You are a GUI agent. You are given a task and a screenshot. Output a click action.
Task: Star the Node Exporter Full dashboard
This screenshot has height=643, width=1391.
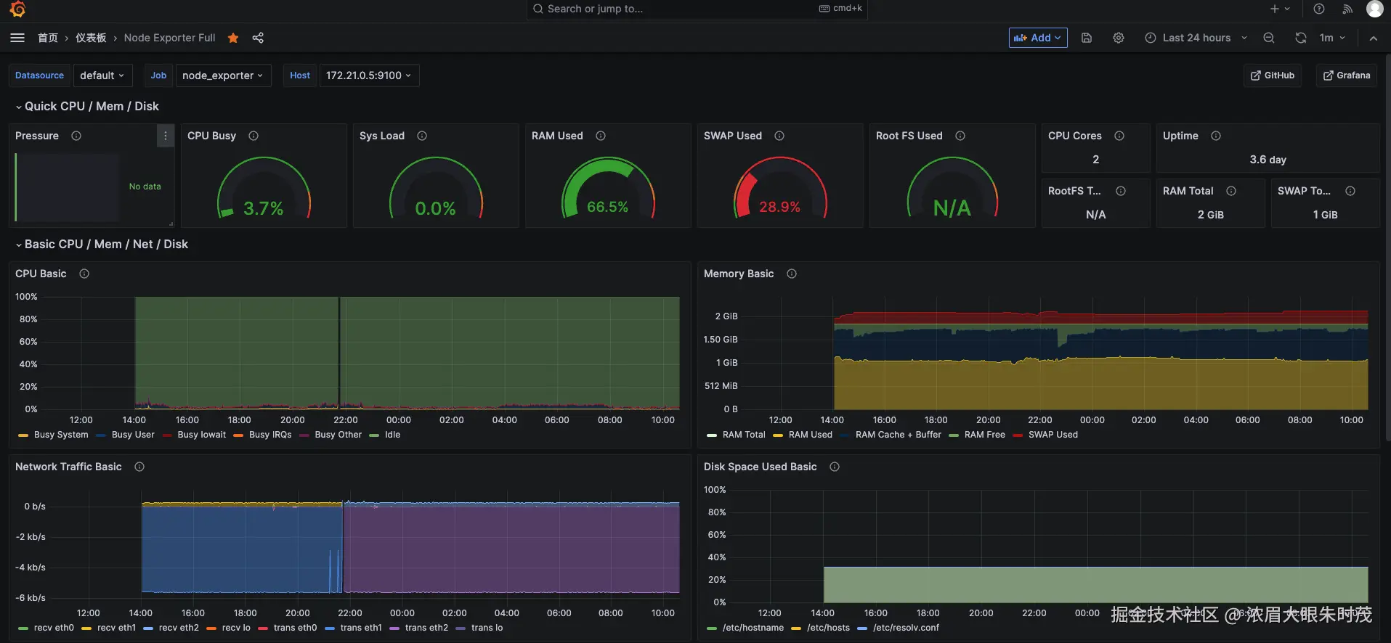[x=233, y=38]
